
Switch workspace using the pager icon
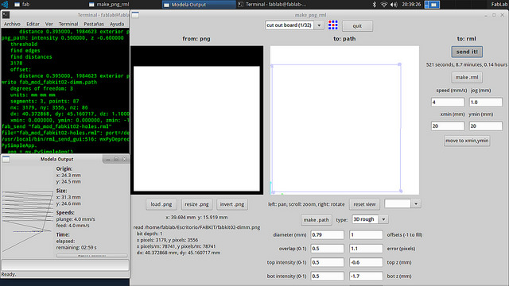[432, 4]
